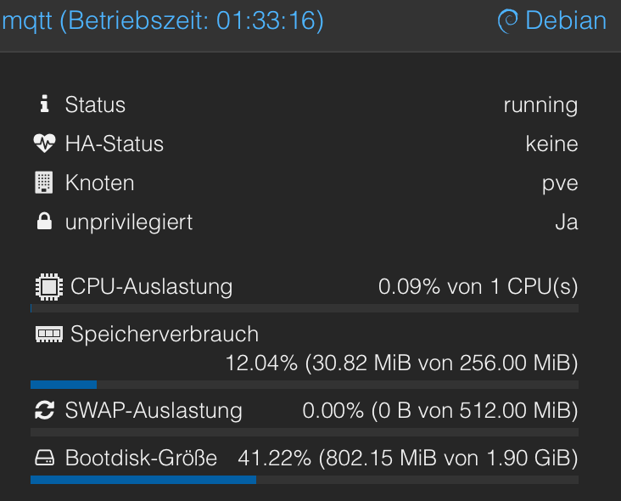Image resolution: width=621 pixels, height=501 pixels.
Task: Click the HA-Status heartbeat icon
Action: (44, 144)
